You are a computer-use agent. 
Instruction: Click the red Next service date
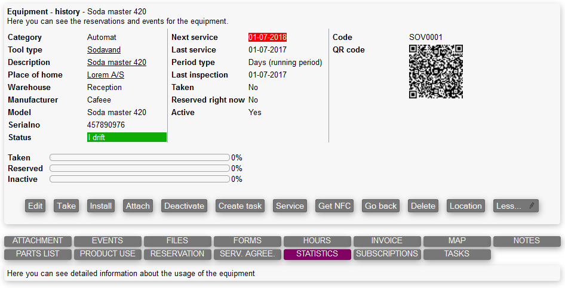[268, 38]
